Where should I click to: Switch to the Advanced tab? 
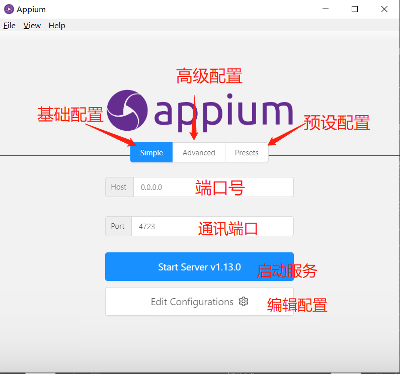pos(199,152)
